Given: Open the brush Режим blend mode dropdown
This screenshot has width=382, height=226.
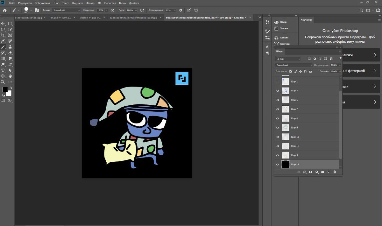Looking at the screenshot, I should click(67, 10).
